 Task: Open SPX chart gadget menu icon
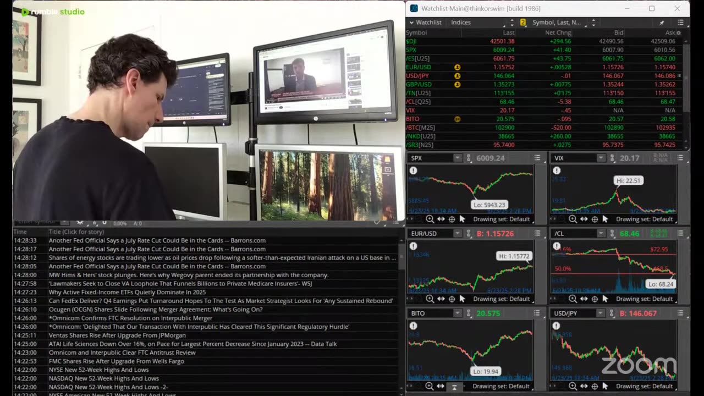537,158
